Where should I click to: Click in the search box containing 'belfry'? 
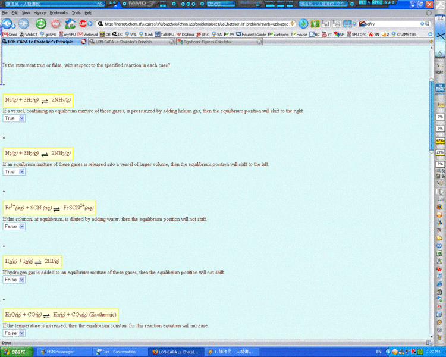coord(392,24)
